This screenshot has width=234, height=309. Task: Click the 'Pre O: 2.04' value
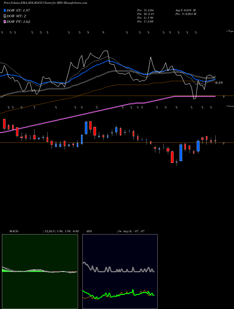[146, 10]
